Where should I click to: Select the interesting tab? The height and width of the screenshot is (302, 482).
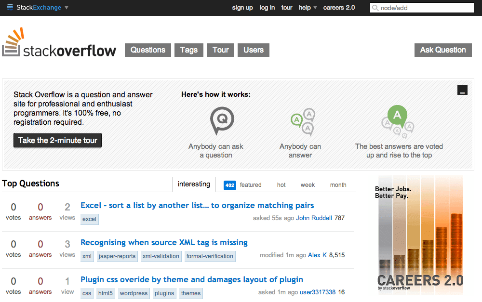pos(194,184)
